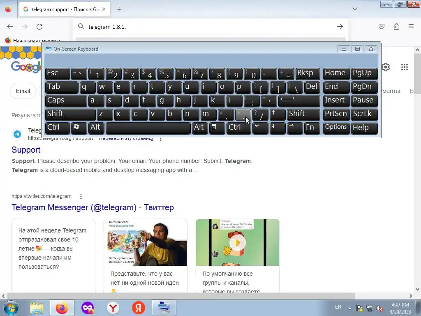Click the PgDn key on keyboard
Screen dimensions: 421x316
364,88
